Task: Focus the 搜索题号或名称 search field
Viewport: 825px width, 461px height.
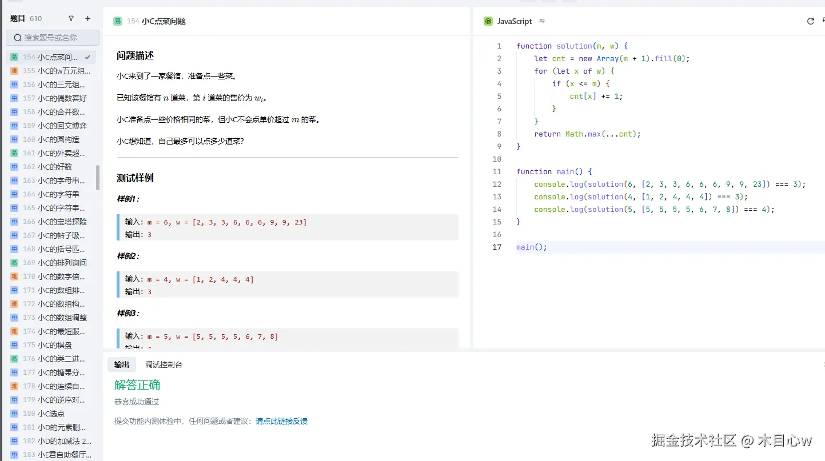Action: [x=57, y=38]
